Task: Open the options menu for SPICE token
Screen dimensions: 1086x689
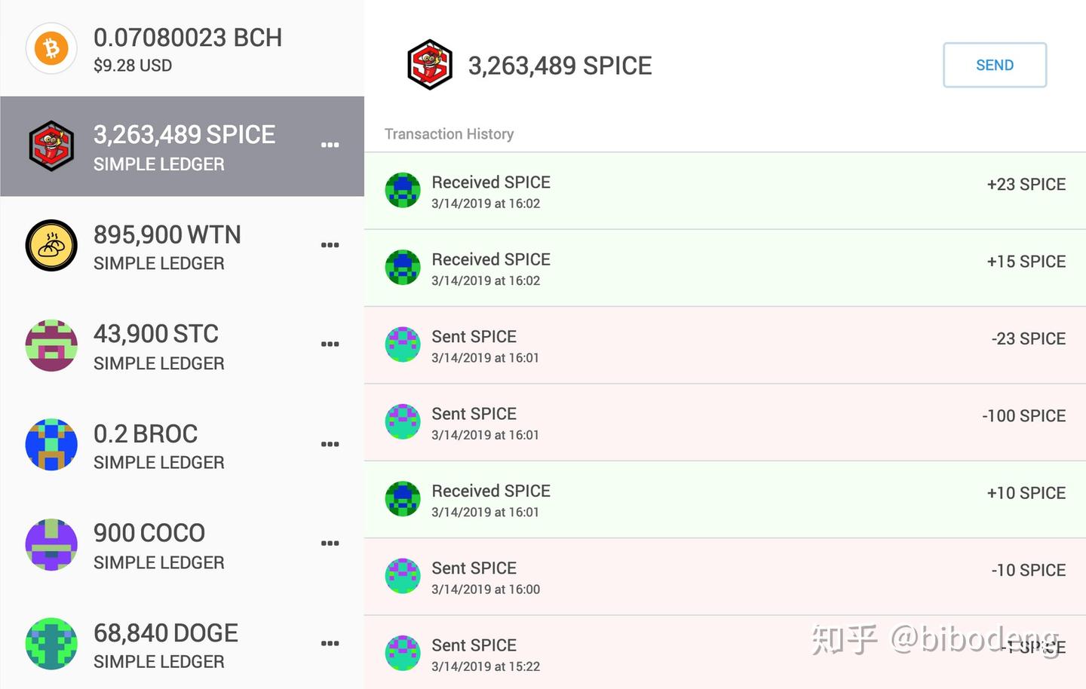Action: pyautogui.click(x=330, y=145)
